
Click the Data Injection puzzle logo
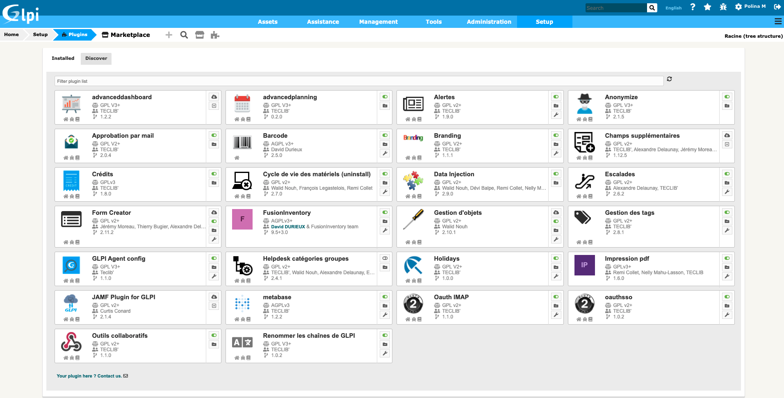point(413,181)
